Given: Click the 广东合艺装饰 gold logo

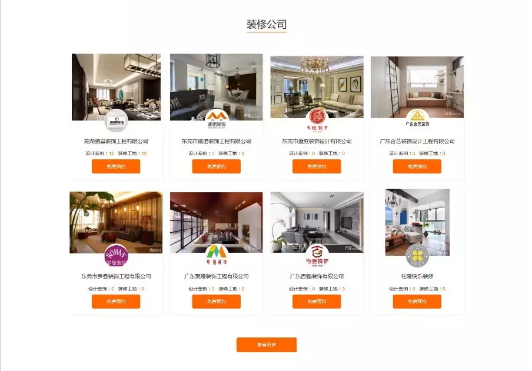Looking at the screenshot, I should tap(417, 119).
